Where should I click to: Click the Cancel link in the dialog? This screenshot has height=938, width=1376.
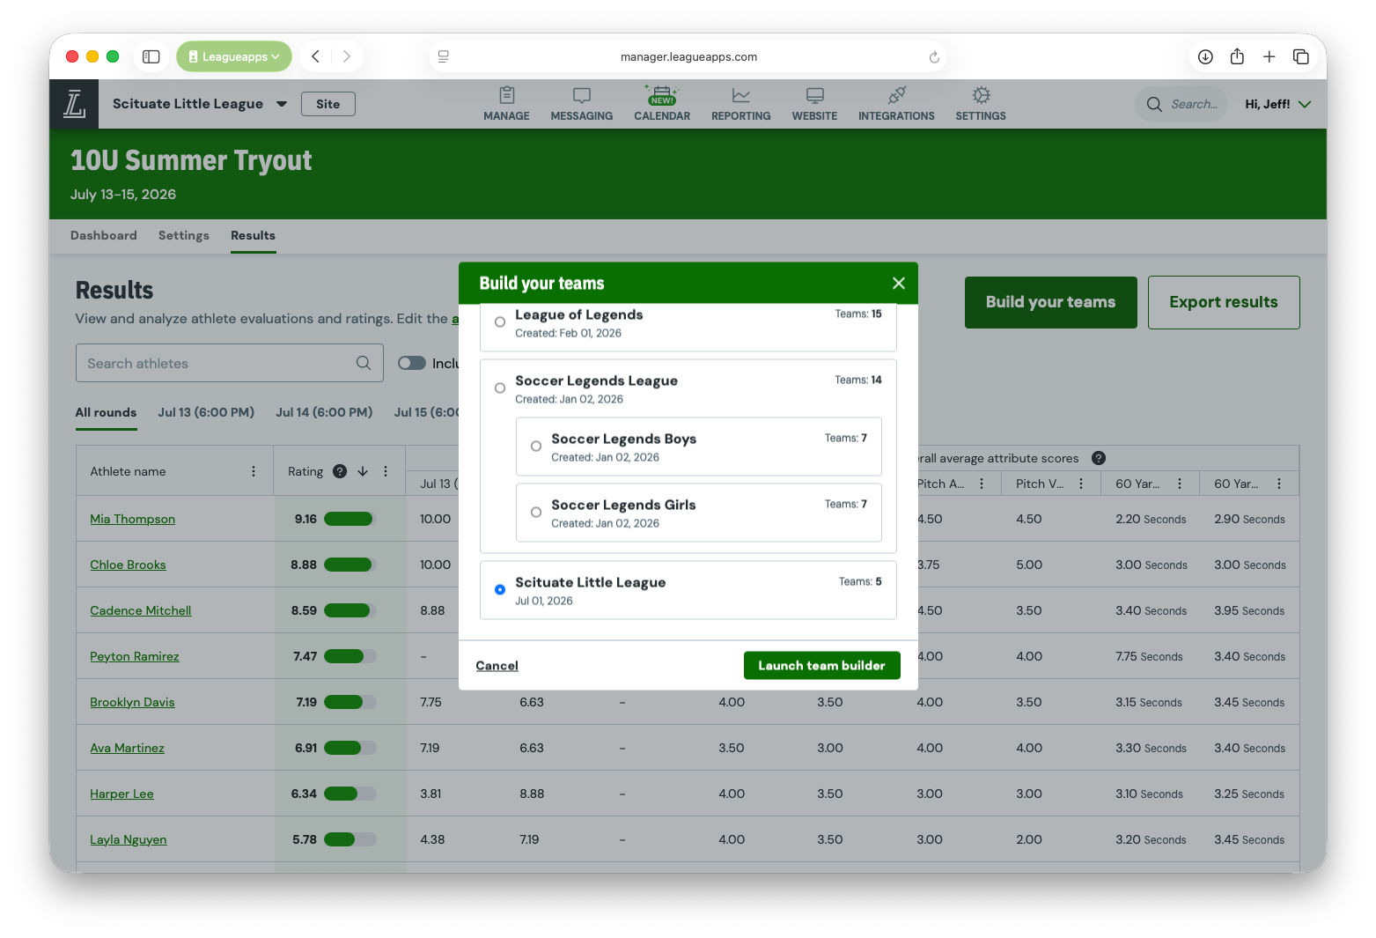click(x=497, y=666)
